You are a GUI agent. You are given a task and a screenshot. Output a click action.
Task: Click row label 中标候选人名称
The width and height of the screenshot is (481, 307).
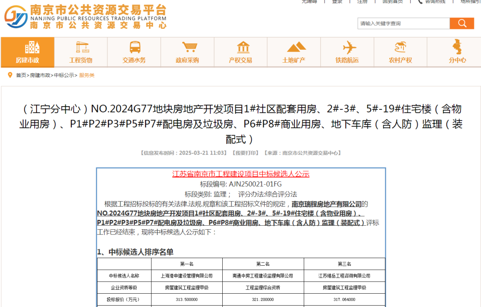click(124, 276)
